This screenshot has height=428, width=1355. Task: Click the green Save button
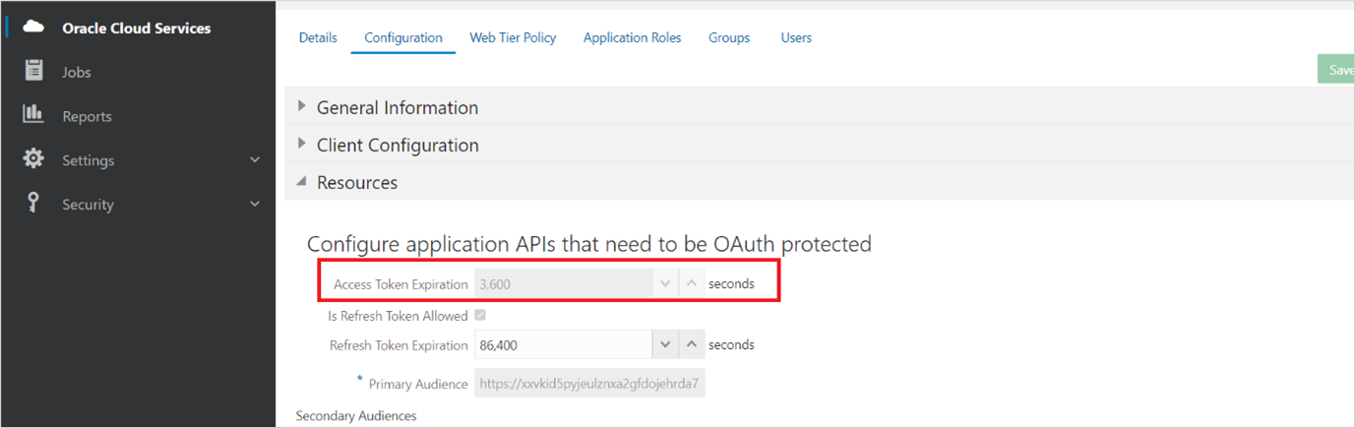[1338, 70]
